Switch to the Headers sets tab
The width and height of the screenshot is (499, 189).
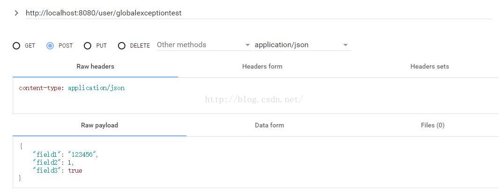430,67
